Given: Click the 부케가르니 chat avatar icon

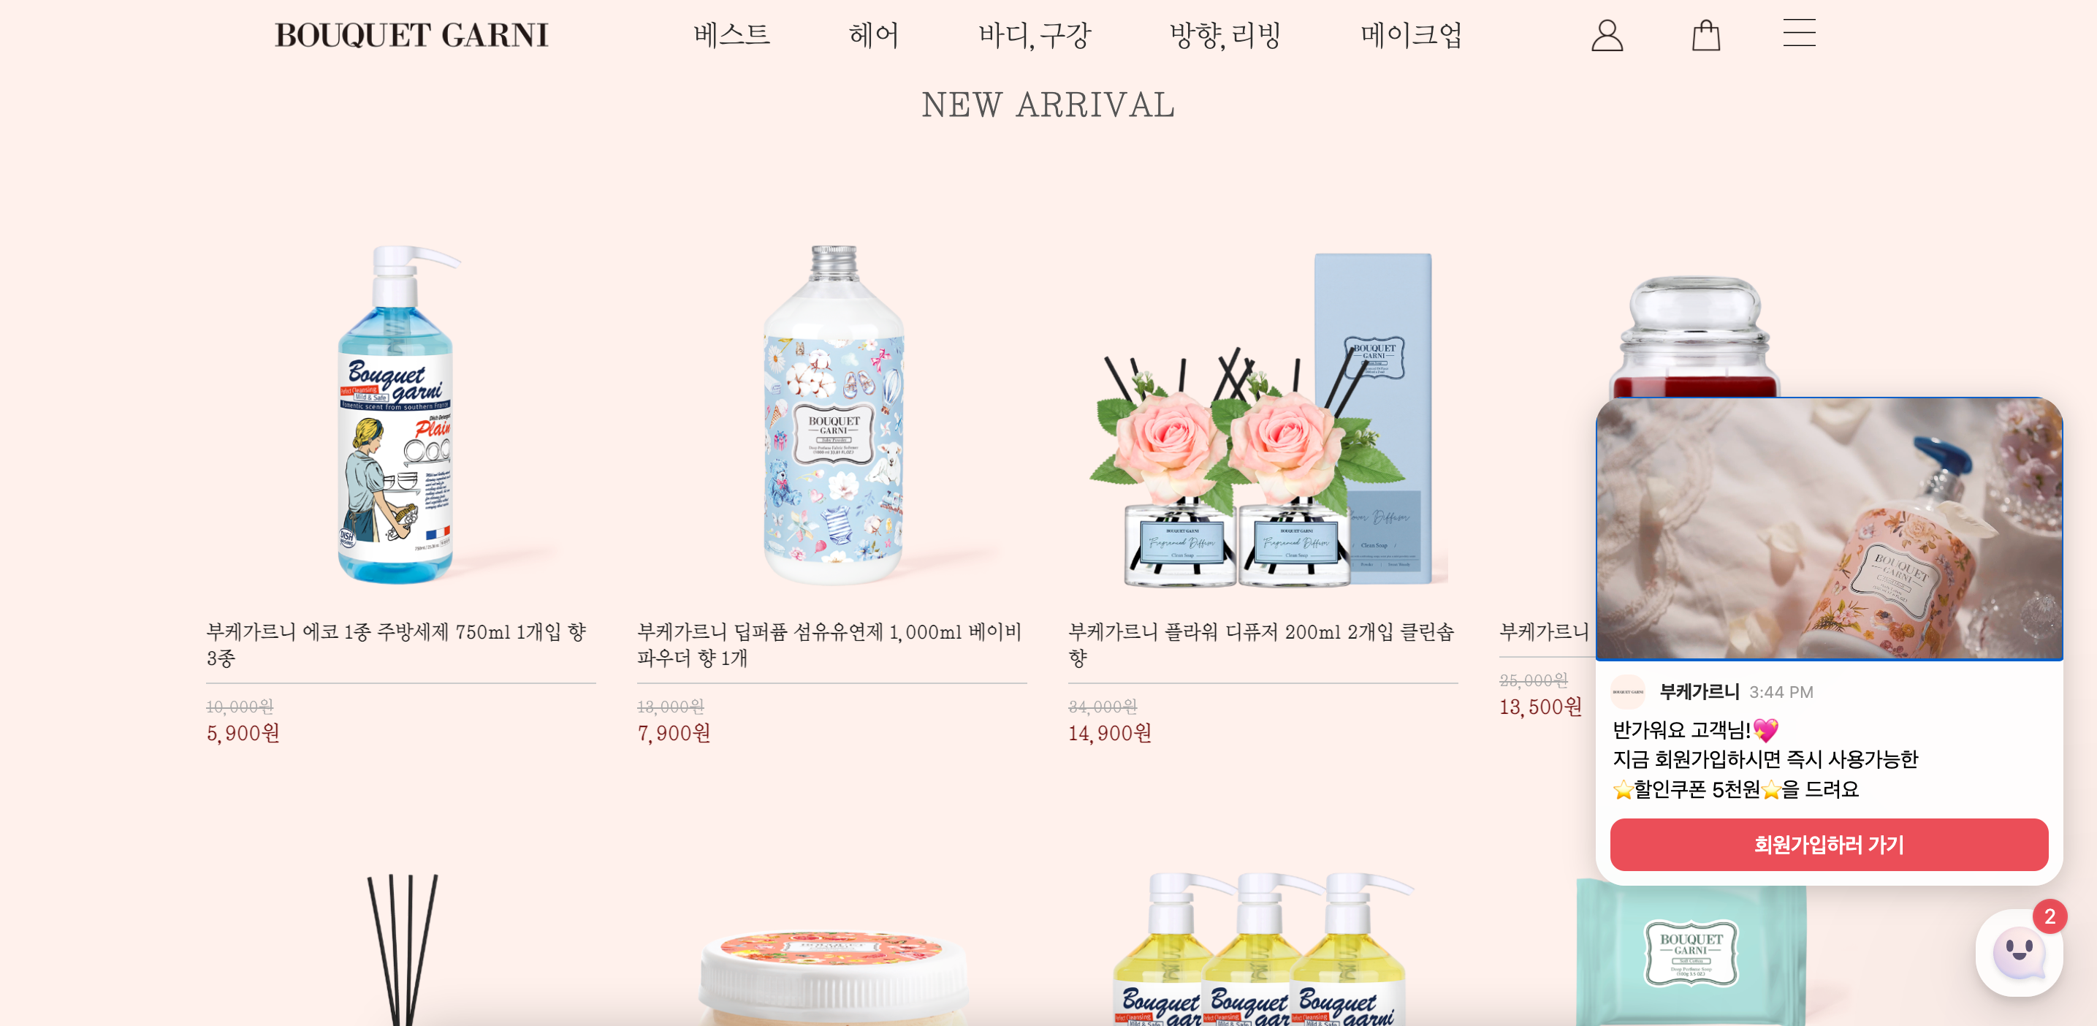Looking at the screenshot, I should pyautogui.click(x=1627, y=691).
